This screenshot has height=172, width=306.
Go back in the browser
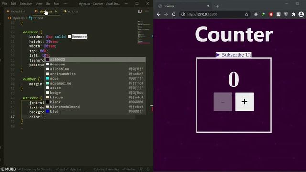click(x=159, y=14)
